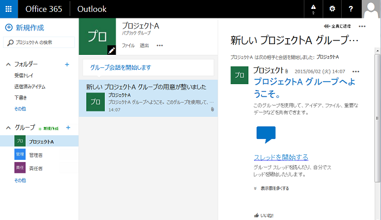Click the Office 365 title
The image size is (381, 220).
43,9
